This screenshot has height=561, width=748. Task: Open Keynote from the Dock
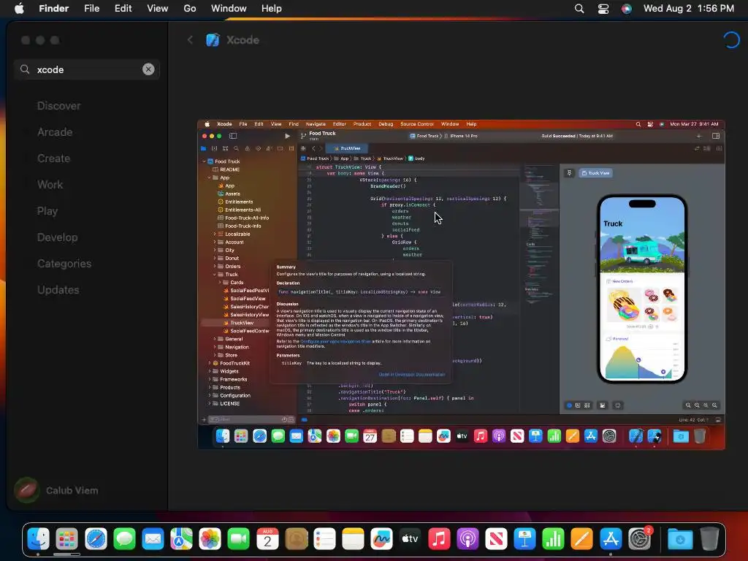click(524, 539)
